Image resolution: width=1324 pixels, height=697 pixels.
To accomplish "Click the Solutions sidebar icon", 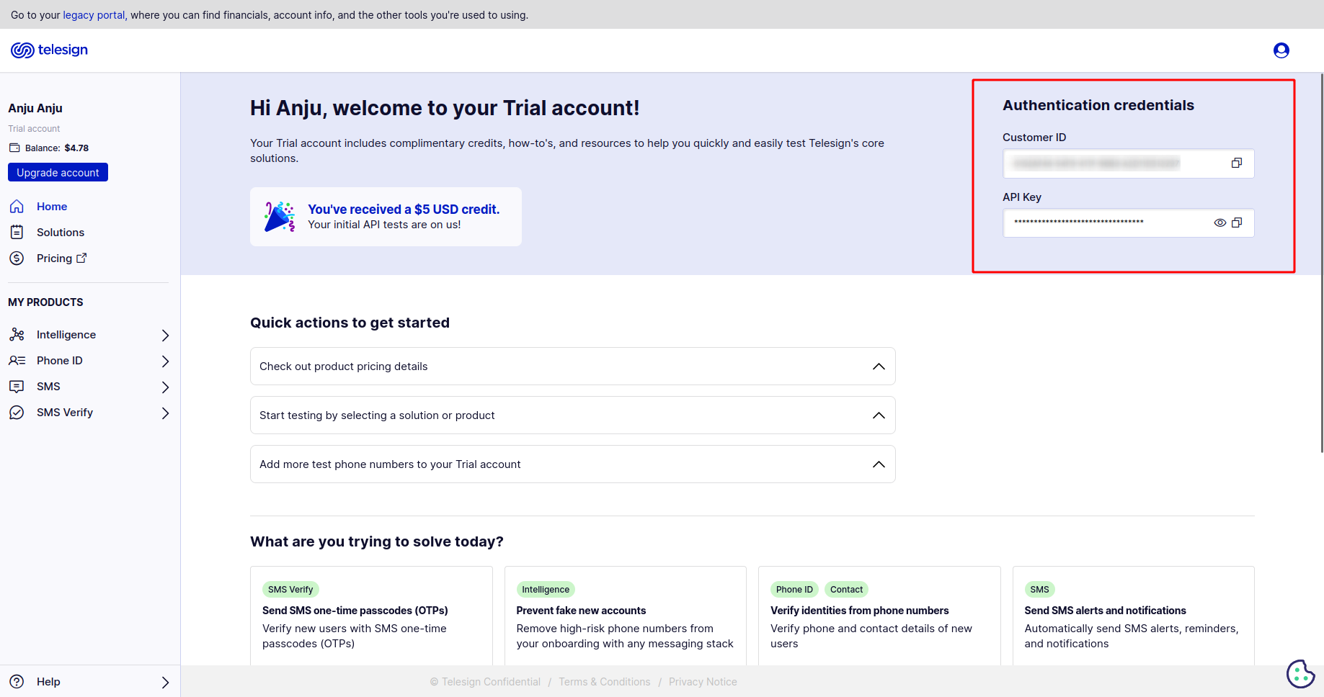I will tap(17, 233).
